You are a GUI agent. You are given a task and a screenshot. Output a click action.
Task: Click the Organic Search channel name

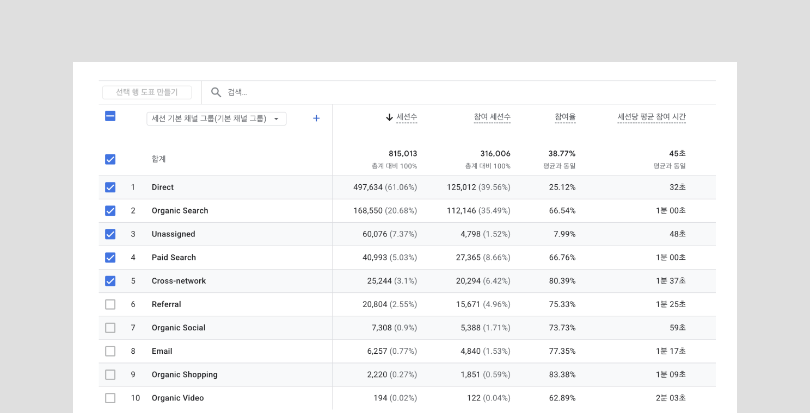point(180,211)
